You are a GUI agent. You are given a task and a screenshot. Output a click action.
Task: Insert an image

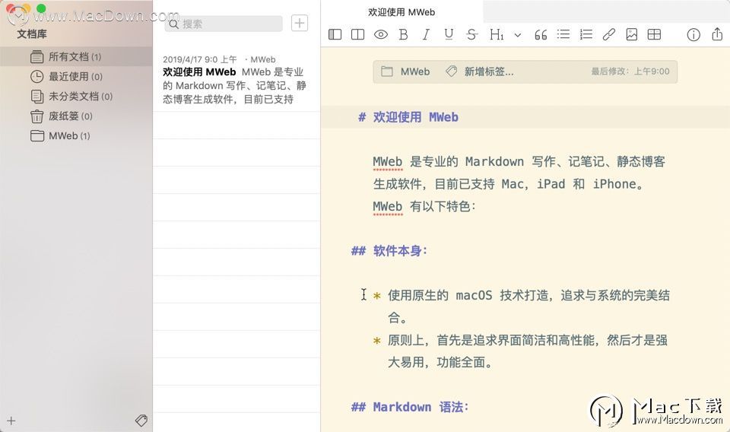pyautogui.click(x=632, y=34)
